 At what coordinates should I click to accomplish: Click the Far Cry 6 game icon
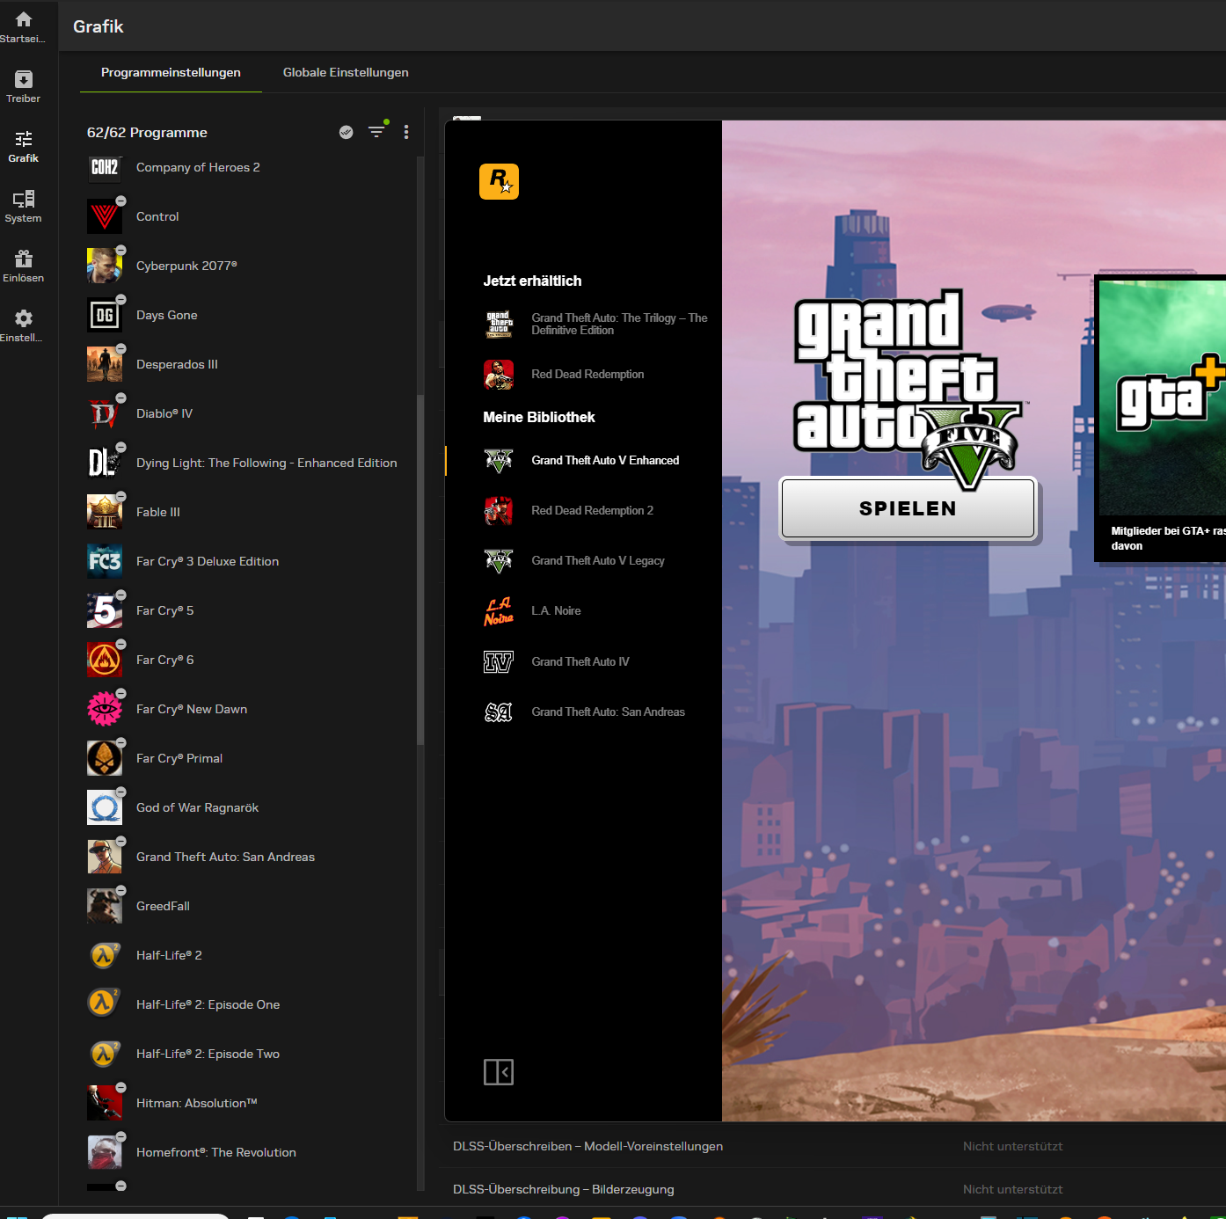[x=105, y=660]
